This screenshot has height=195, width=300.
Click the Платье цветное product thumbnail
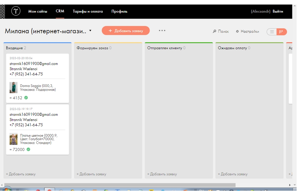click(x=13, y=139)
